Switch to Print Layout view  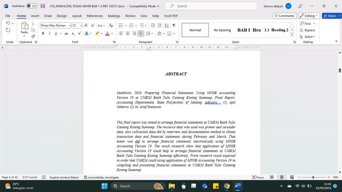[x=282, y=177]
